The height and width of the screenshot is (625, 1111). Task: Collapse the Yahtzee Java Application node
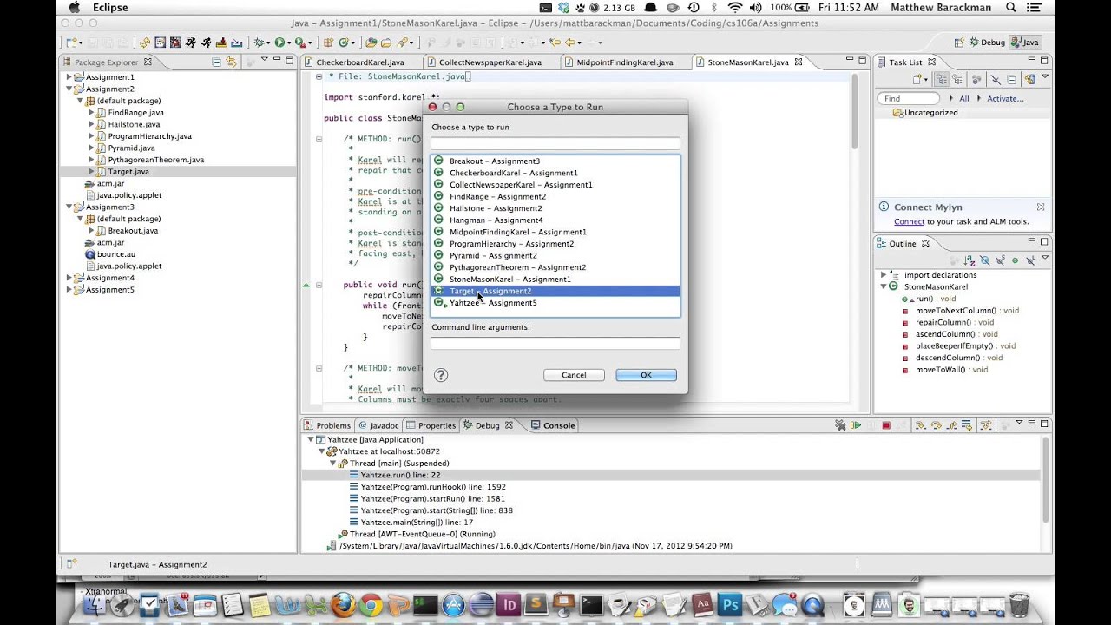[x=311, y=440]
